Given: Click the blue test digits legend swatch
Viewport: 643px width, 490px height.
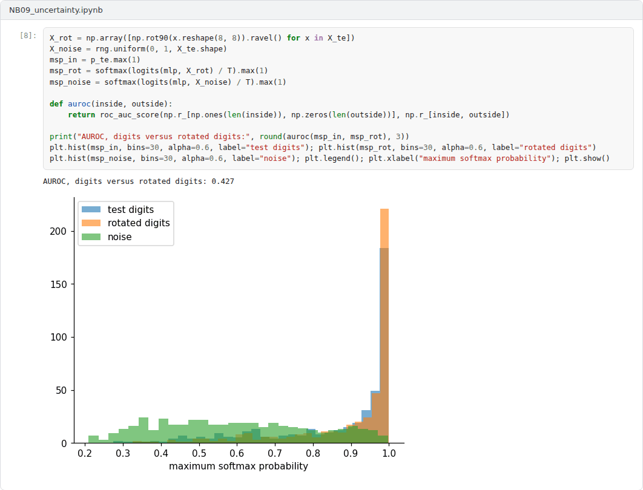Looking at the screenshot, I should [x=91, y=209].
